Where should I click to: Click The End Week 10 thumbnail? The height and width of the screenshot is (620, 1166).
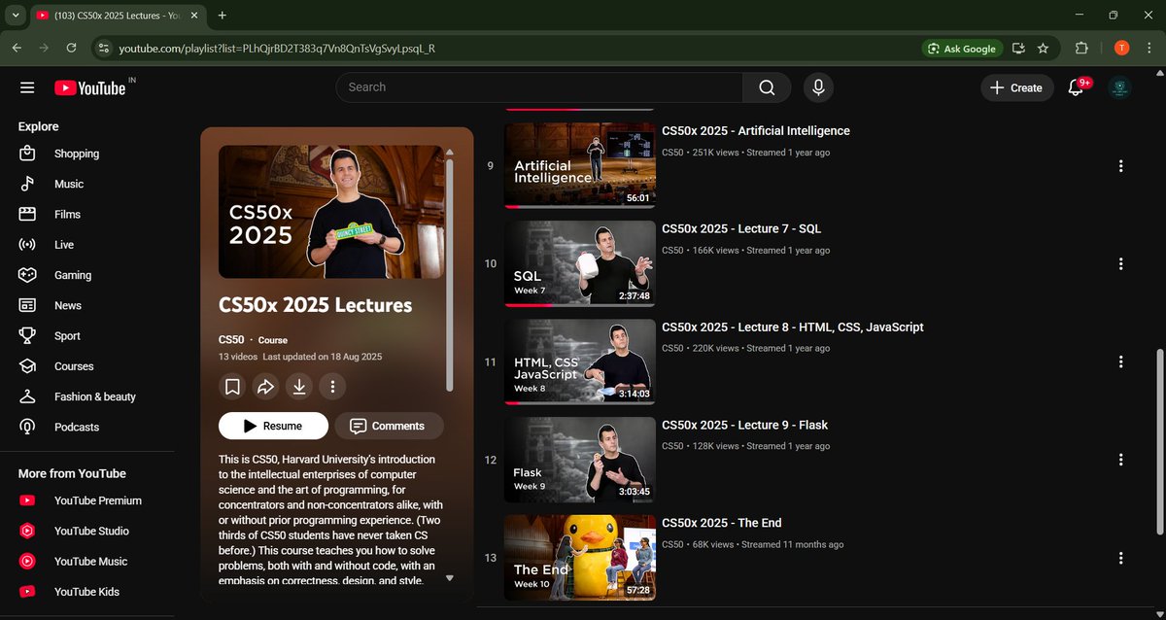[580, 558]
